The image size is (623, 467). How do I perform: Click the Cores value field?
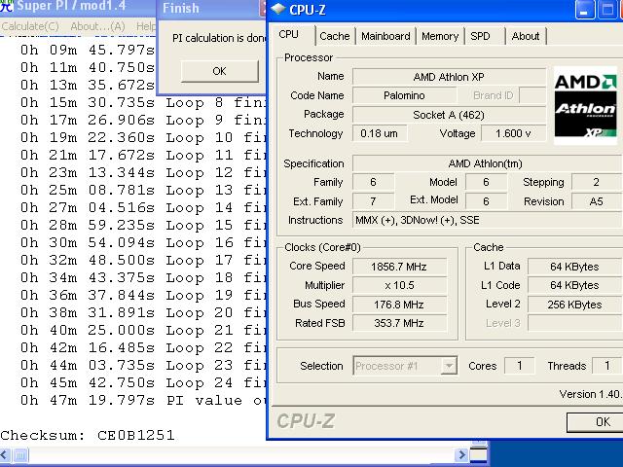pos(519,366)
